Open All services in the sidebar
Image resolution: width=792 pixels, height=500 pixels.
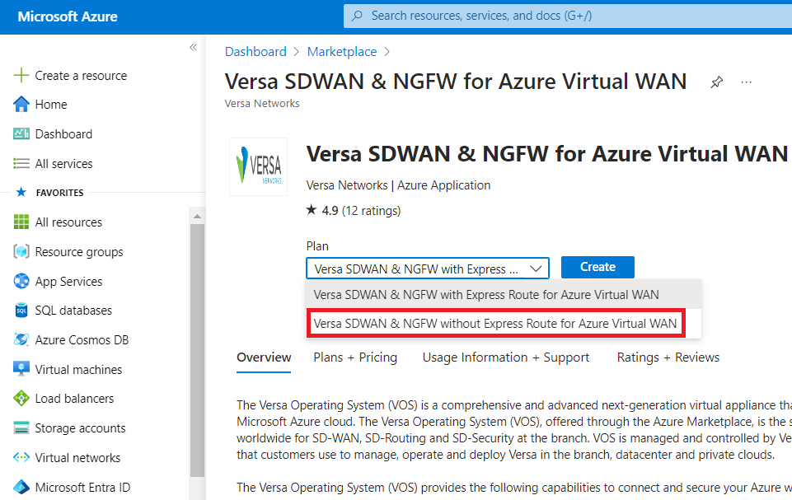coord(63,164)
